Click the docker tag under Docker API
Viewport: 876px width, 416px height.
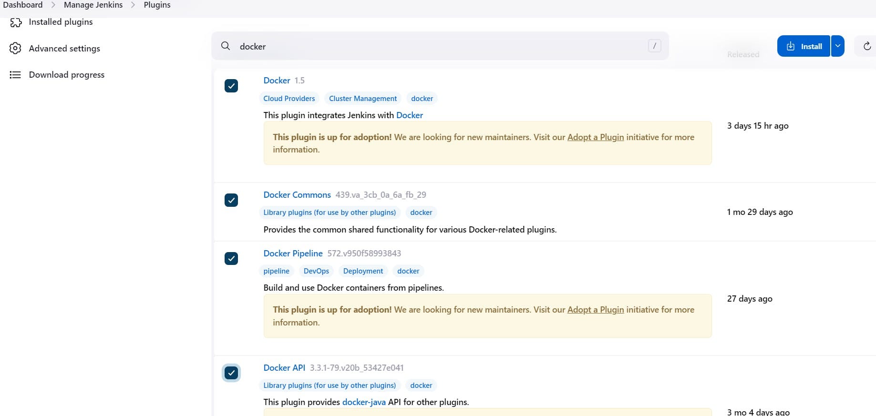(421, 386)
